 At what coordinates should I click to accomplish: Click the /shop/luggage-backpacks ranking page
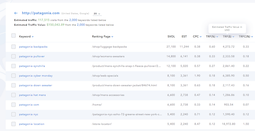[109, 47]
